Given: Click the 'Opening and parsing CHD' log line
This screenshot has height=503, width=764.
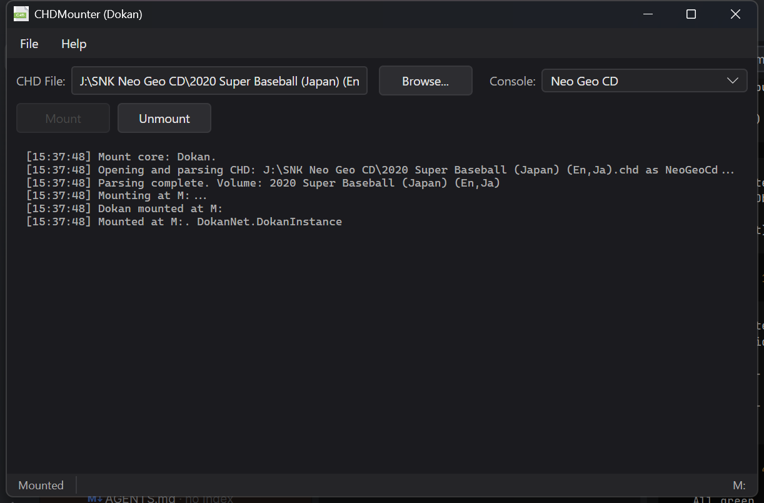Looking at the screenshot, I should coord(380,170).
